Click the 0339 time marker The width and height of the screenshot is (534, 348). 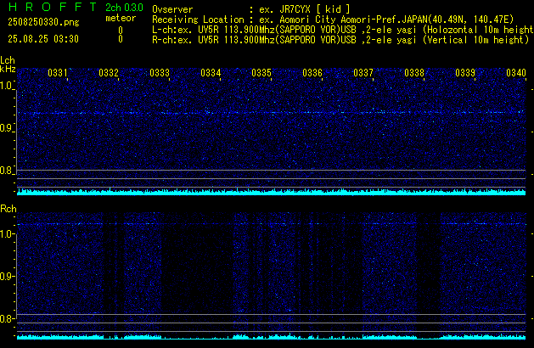click(x=465, y=73)
